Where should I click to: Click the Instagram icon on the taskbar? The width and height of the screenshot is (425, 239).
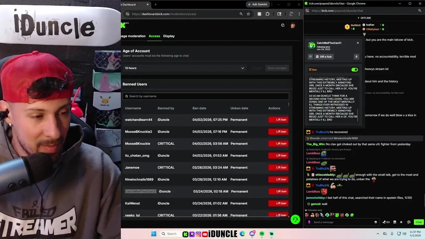tap(199, 234)
